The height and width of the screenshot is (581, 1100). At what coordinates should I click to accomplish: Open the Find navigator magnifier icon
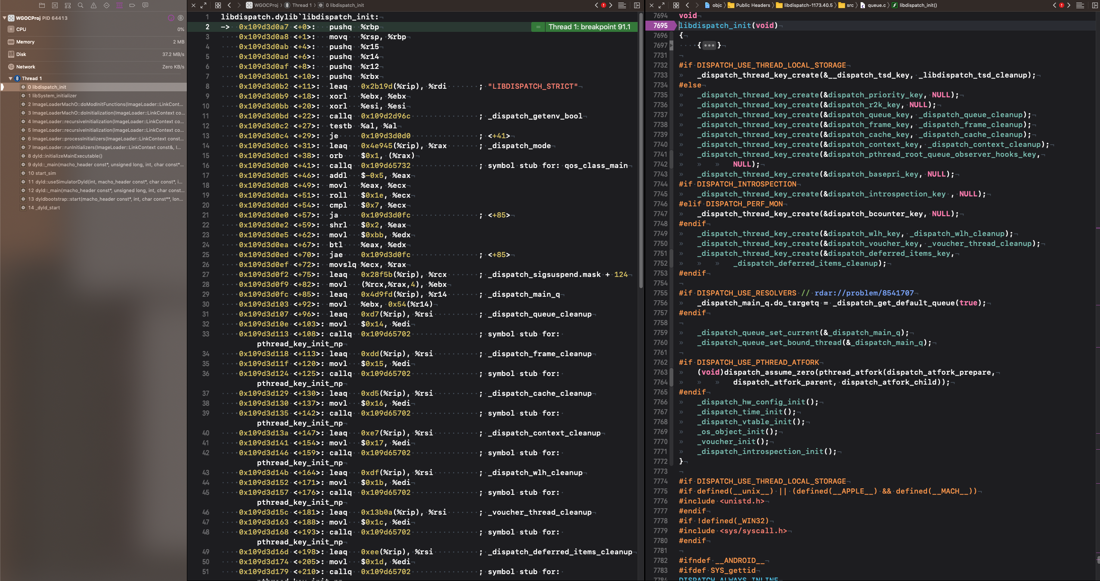coord(81,5)
